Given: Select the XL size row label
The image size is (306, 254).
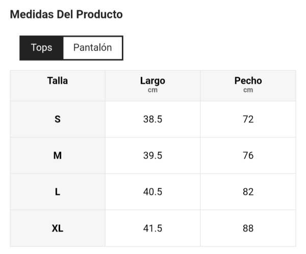Looking at the screenshot, I should click(x=58, y=228).
